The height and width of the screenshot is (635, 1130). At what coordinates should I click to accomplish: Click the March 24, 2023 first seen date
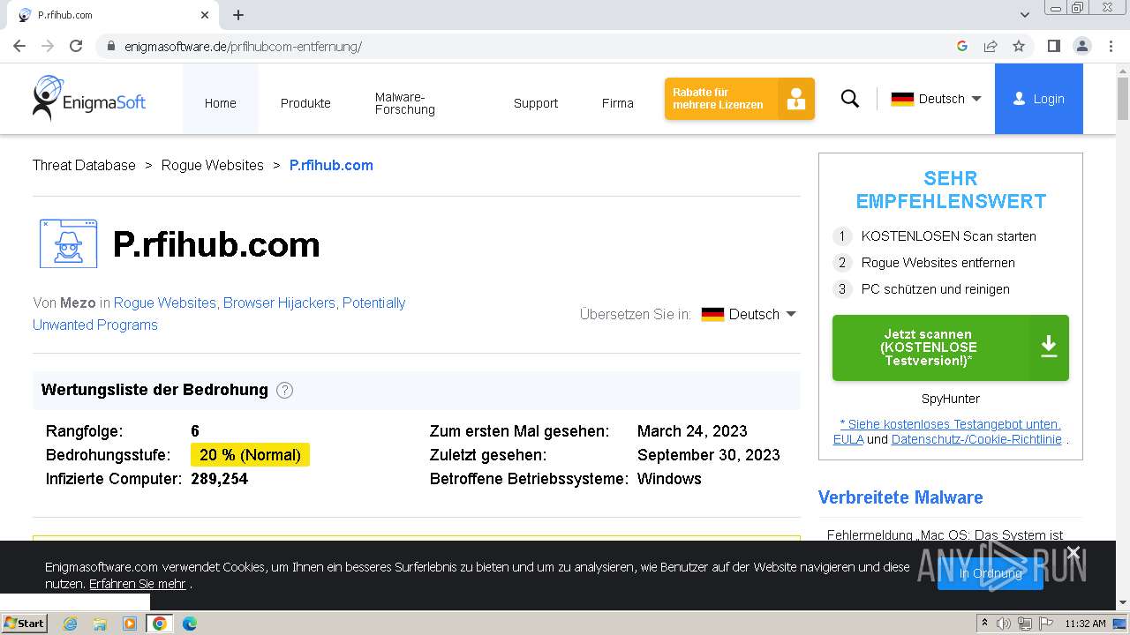point(692,431)
